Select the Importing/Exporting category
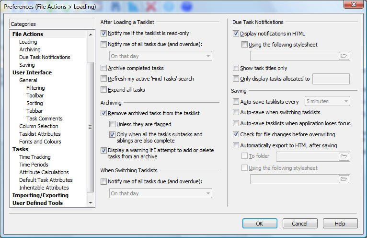This screenshot has width=367, height=238. coord(40,195)
